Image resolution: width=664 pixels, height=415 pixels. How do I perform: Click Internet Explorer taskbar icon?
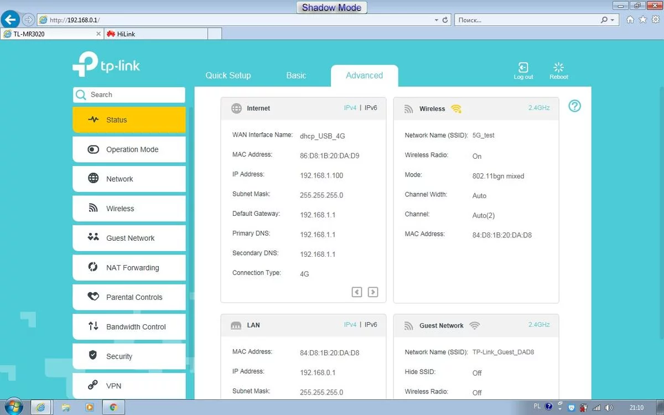coord(40,407)
